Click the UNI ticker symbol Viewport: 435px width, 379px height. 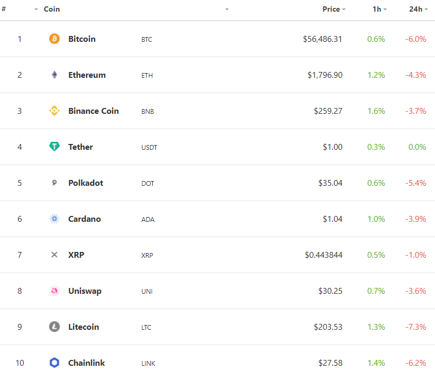point(147,292)
